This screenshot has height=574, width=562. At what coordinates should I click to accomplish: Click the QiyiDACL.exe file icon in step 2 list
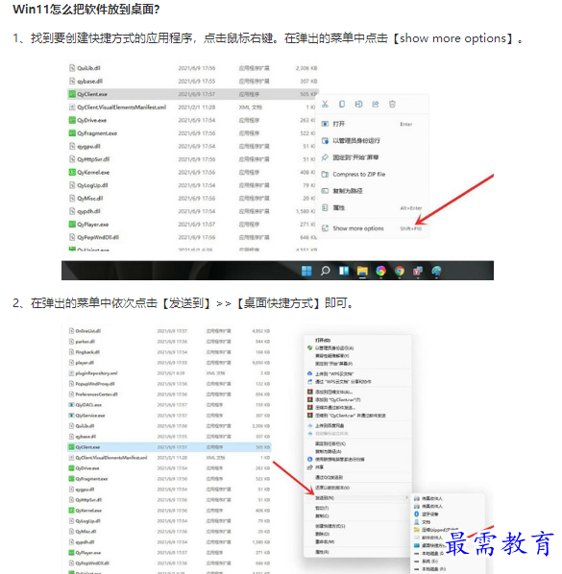(71, 405)
